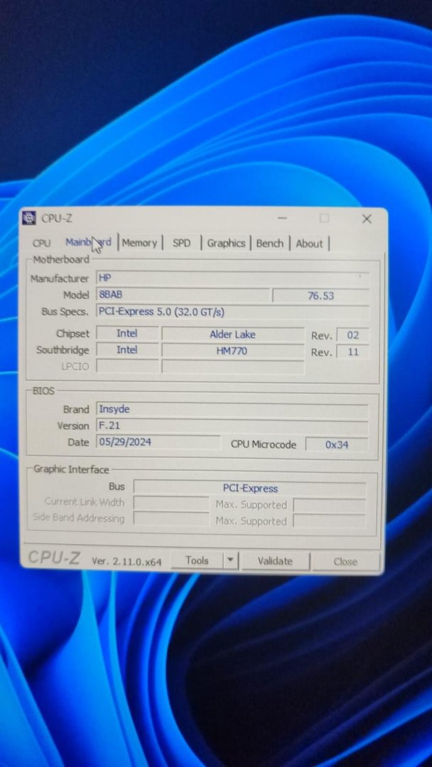432x767 pixels.
Task: Click the Southbridge vendor Intel field
Action: click(127, 349)
